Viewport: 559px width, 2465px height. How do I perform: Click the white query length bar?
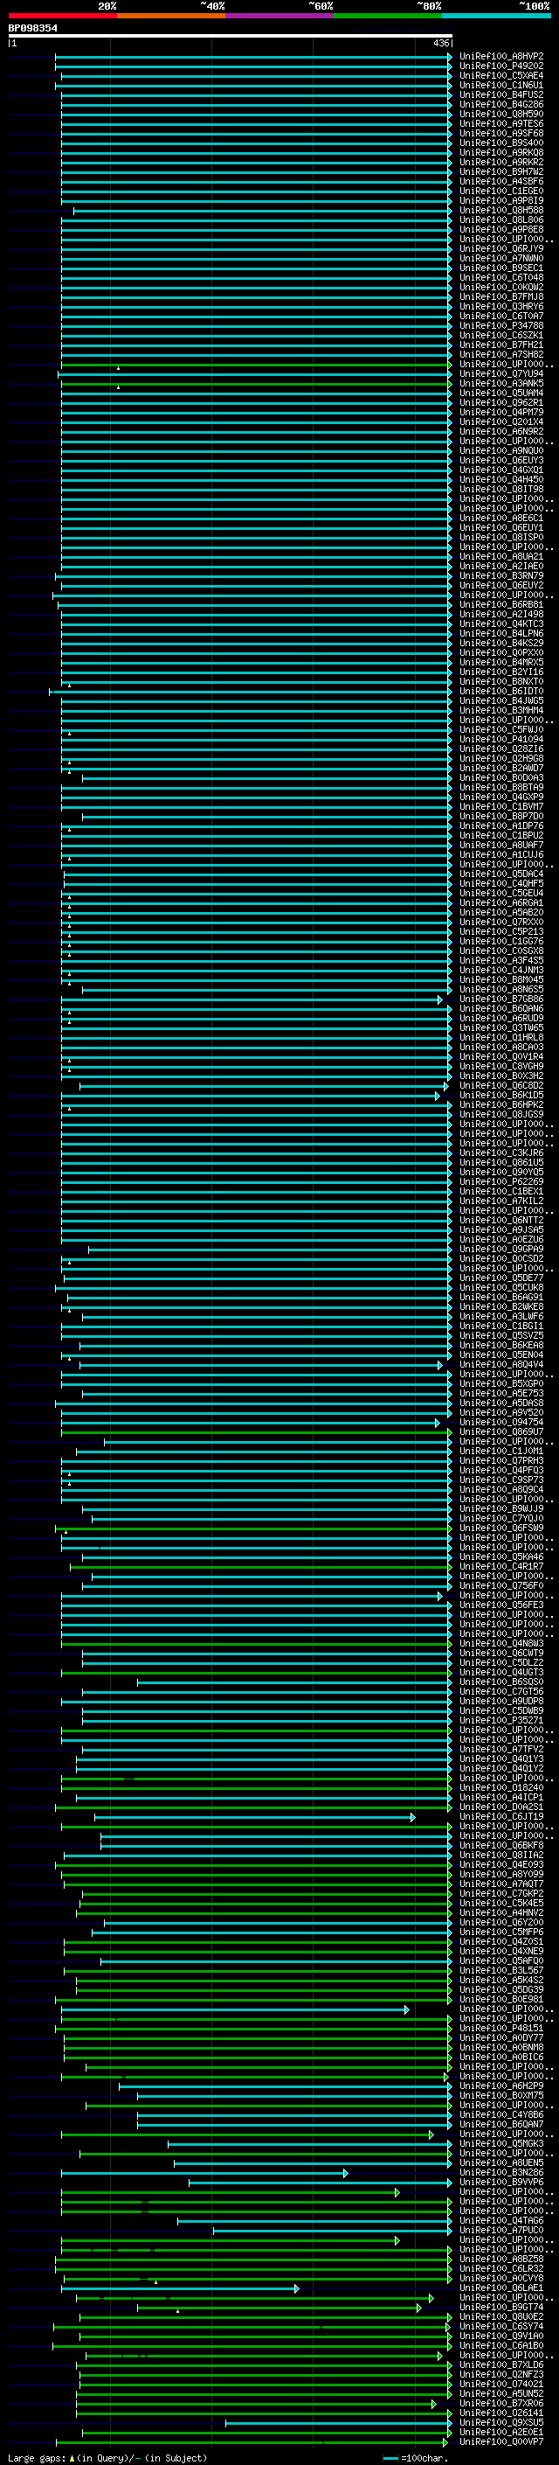point(231,37)
